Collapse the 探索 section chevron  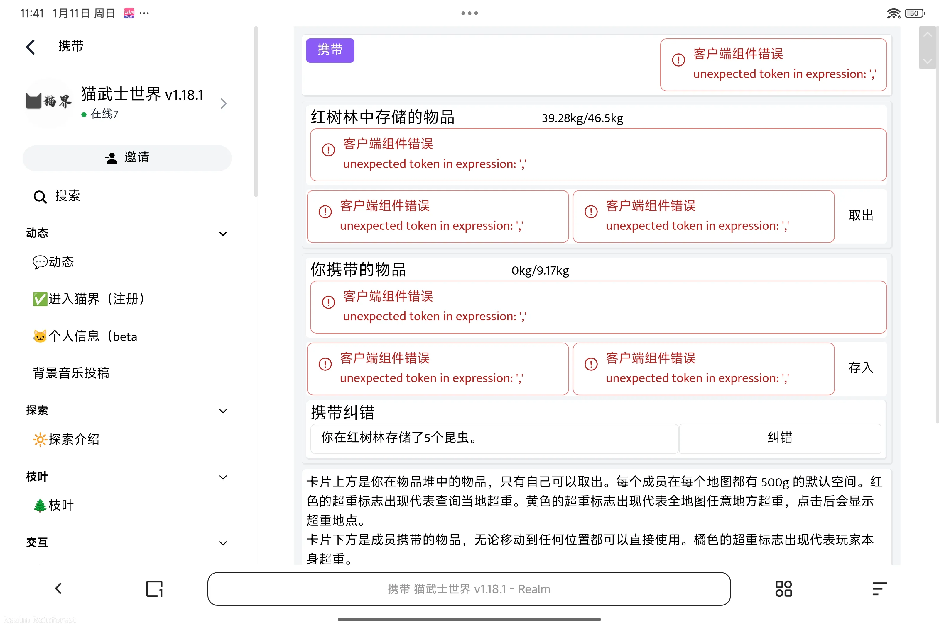coord(223,411)
